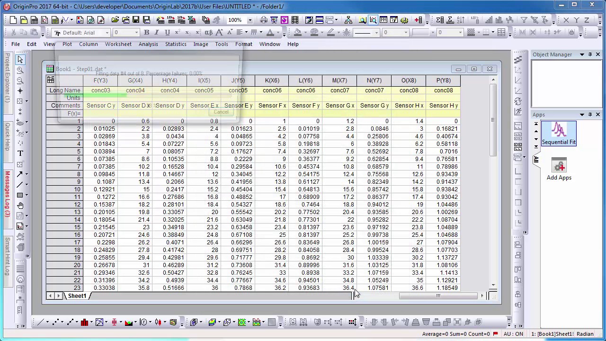
Task: Open the font color dropdown arrow
Action: point(279,33)
